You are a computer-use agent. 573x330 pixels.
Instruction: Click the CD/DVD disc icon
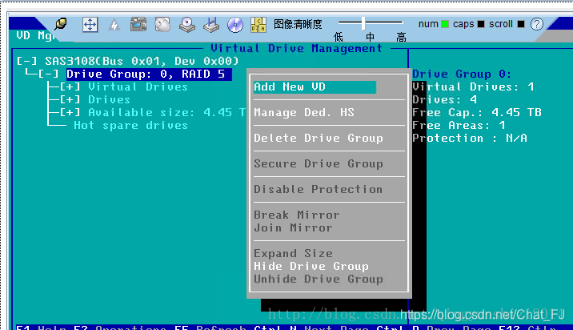click(235, 25)
